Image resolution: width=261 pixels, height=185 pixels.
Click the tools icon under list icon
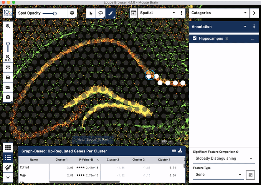pos(8,167)
